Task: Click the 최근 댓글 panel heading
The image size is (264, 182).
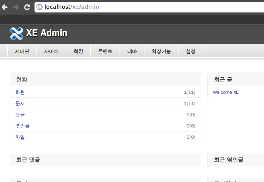Action: [28, 160]
